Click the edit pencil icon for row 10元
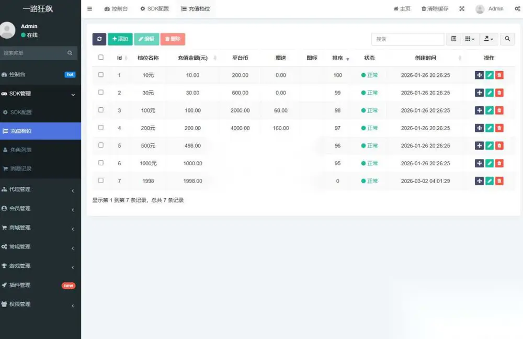 (490, 75)
